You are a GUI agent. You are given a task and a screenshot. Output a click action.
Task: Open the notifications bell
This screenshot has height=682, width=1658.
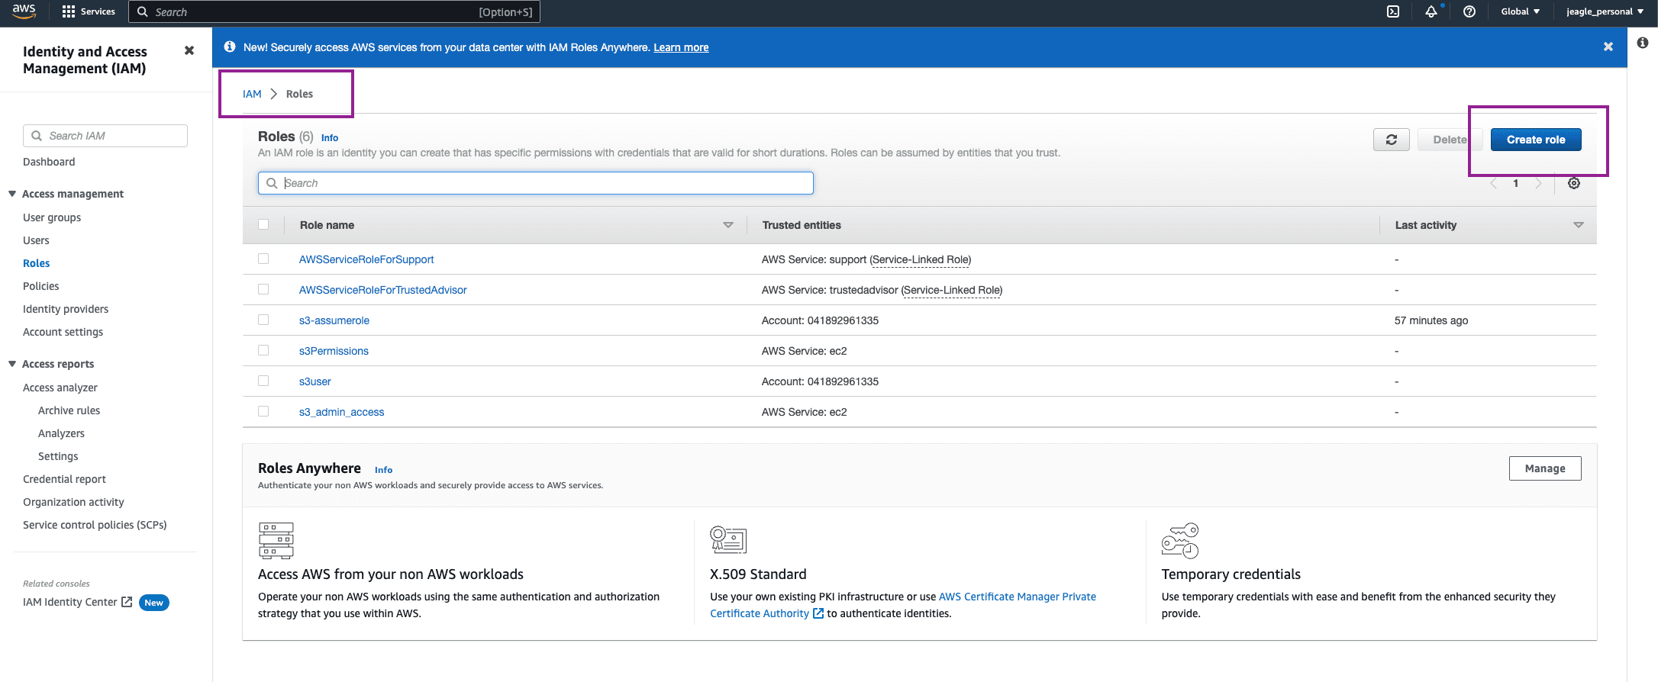pos(1431,11)
